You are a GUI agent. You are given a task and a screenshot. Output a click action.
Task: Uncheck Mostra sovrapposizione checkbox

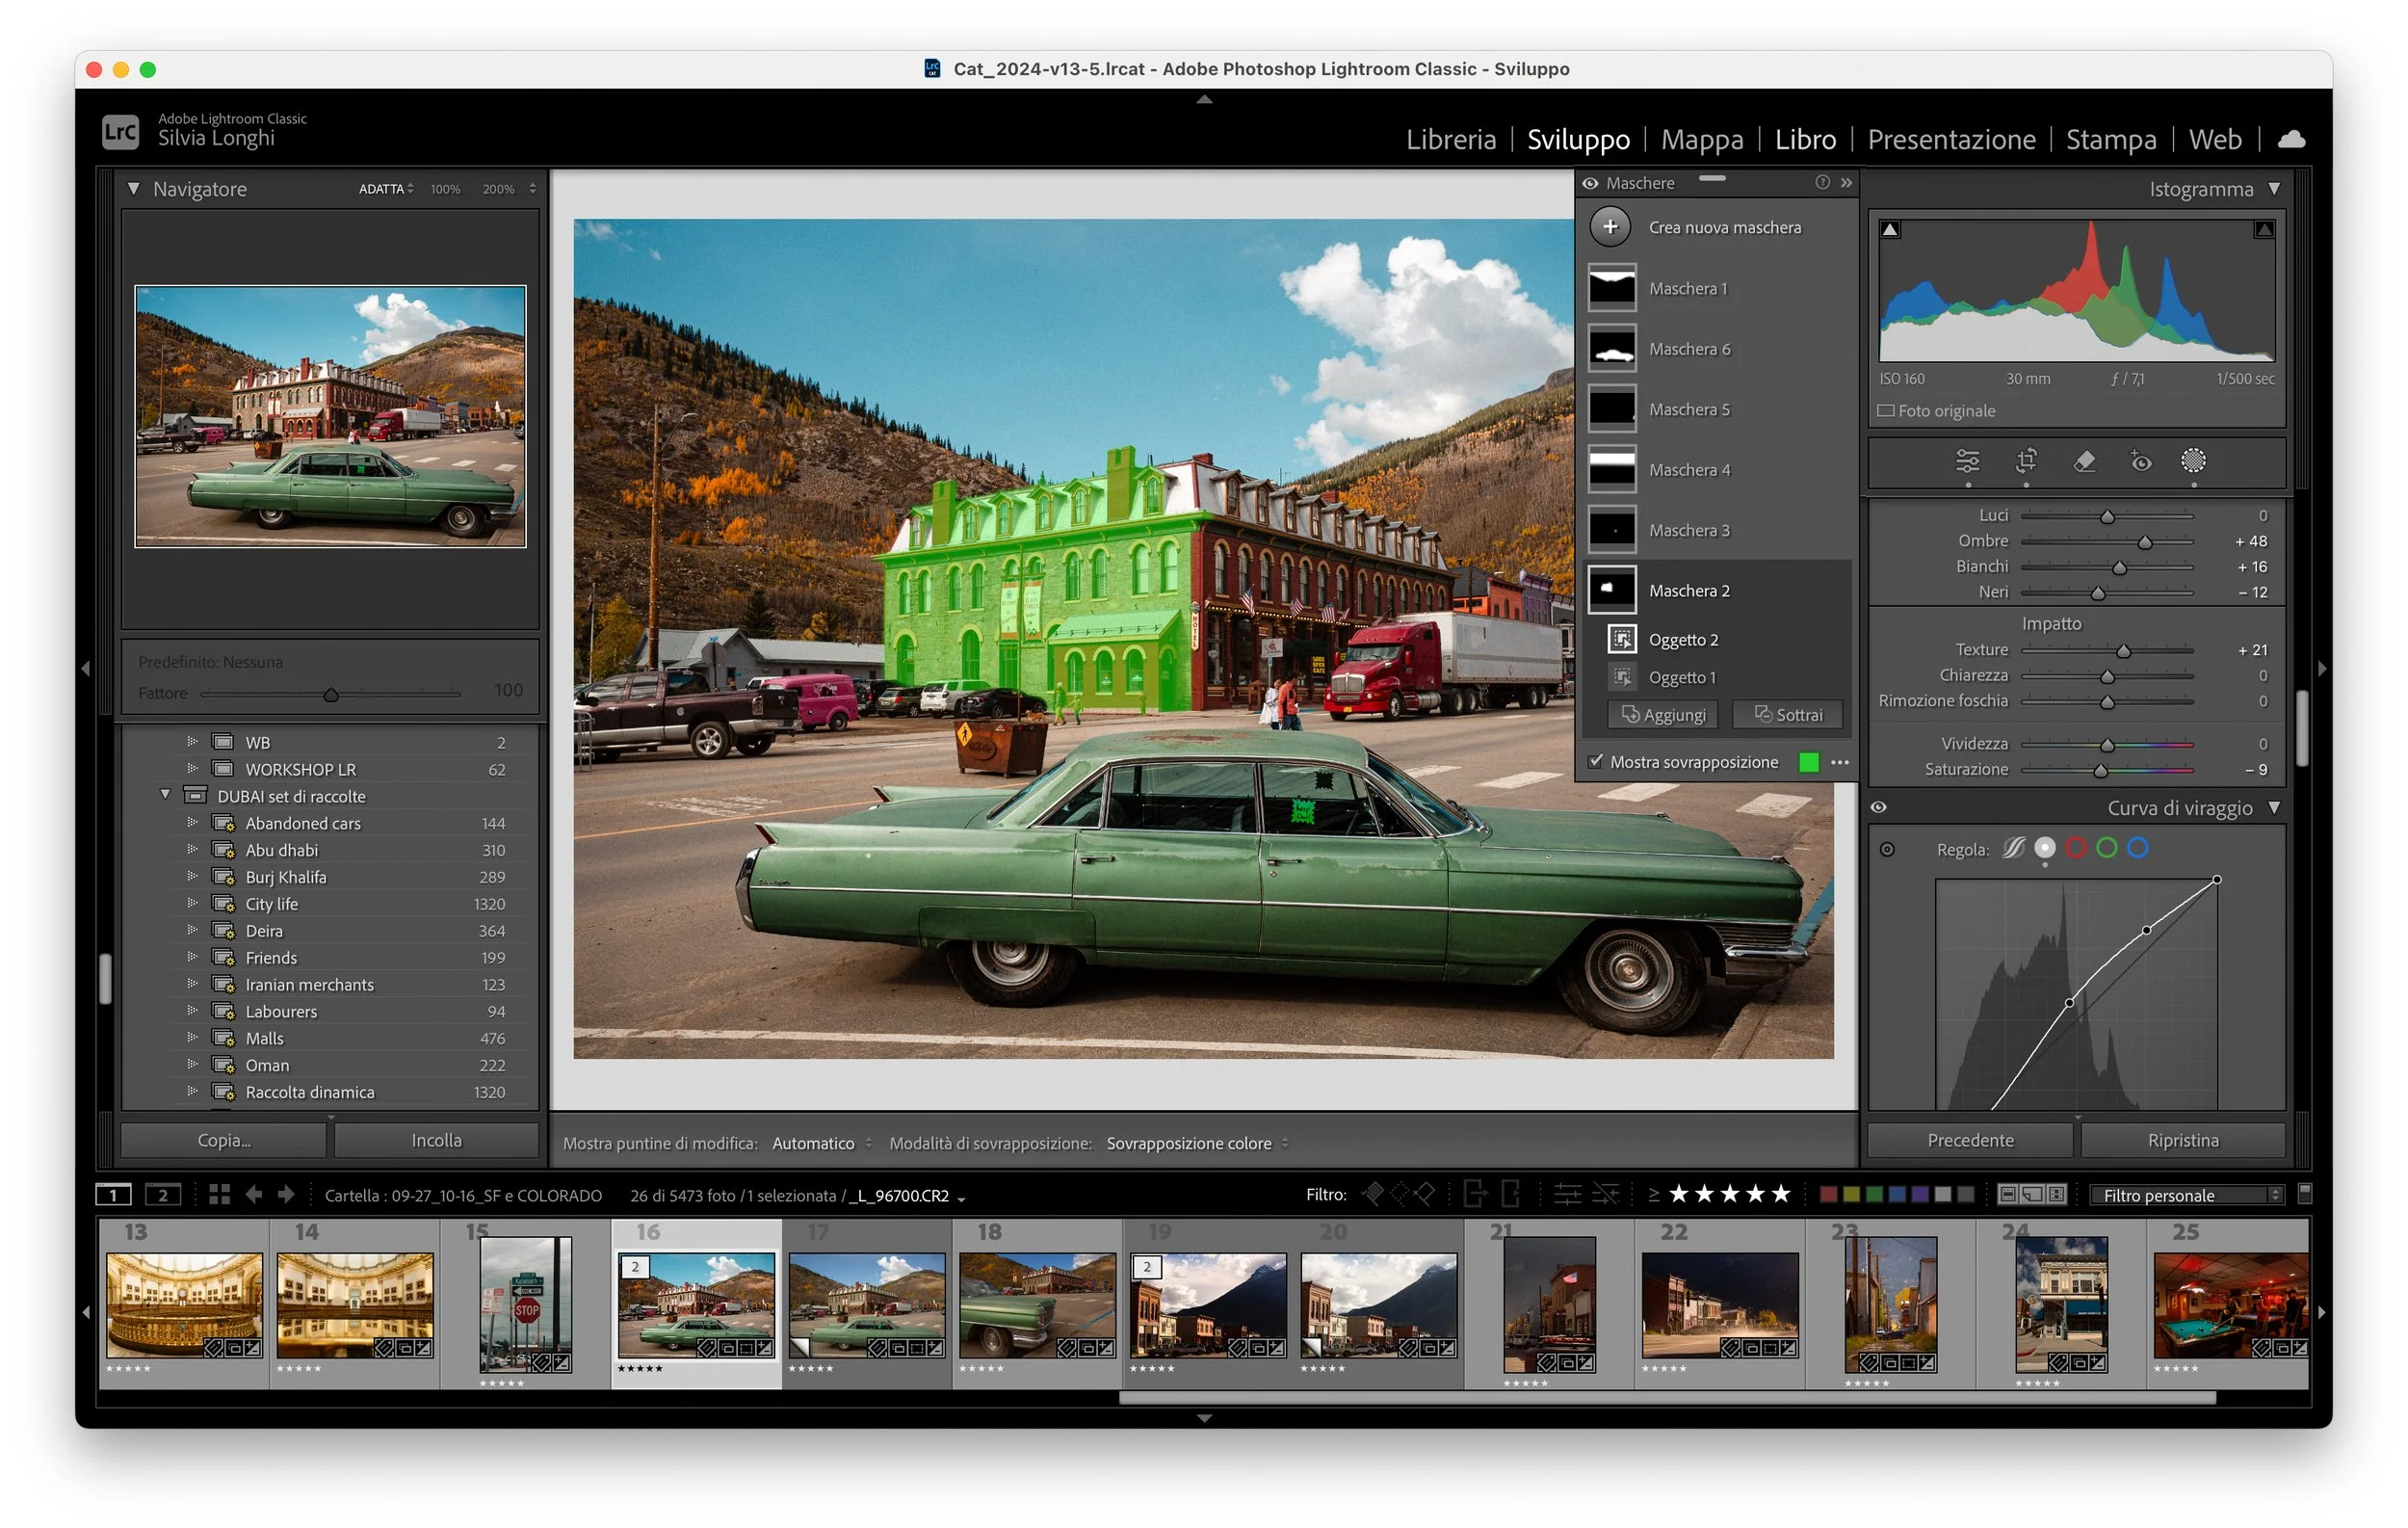pos(1596,762)
